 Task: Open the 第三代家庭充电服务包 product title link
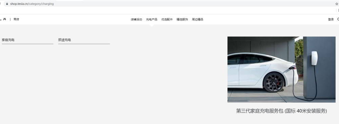tap(281, 111)
